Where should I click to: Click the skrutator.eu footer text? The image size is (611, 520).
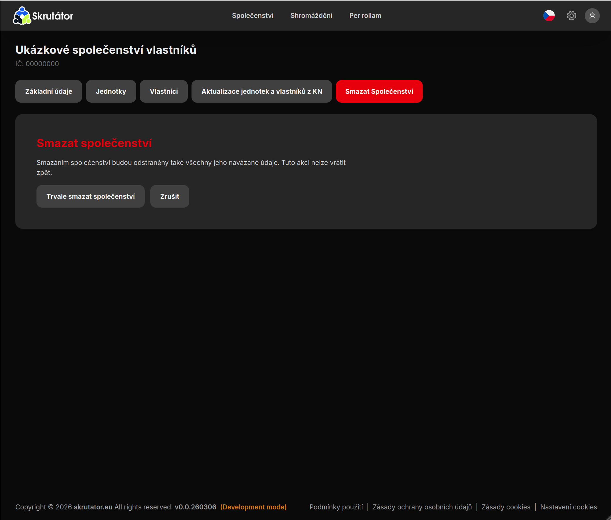click(x=93, y=507)
